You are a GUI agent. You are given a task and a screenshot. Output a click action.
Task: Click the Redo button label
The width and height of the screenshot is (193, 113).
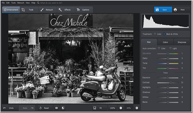[x=25, y=108]
